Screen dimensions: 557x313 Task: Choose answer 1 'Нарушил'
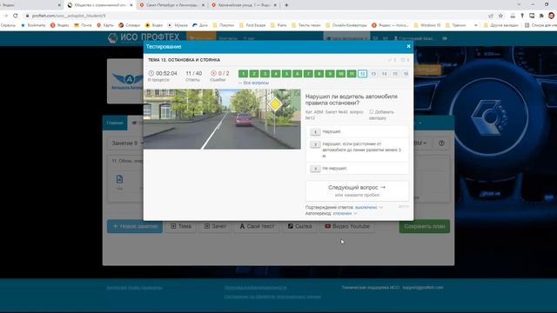357,131
